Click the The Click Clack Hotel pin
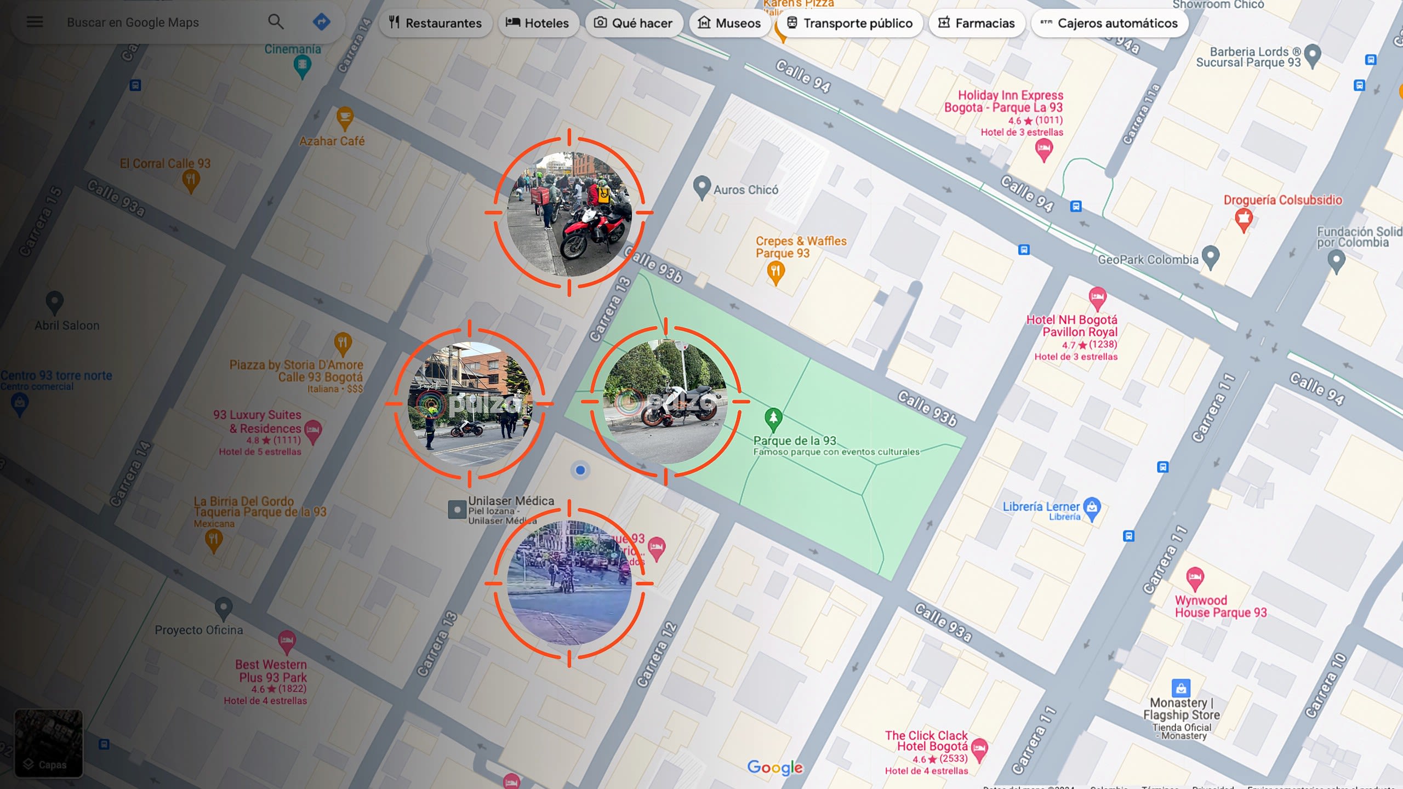The image size is (1403, 789). click(979, 750)
